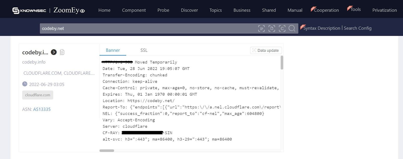Click the Report-To endpoints line
403x159 pixels.
point(191,107)
